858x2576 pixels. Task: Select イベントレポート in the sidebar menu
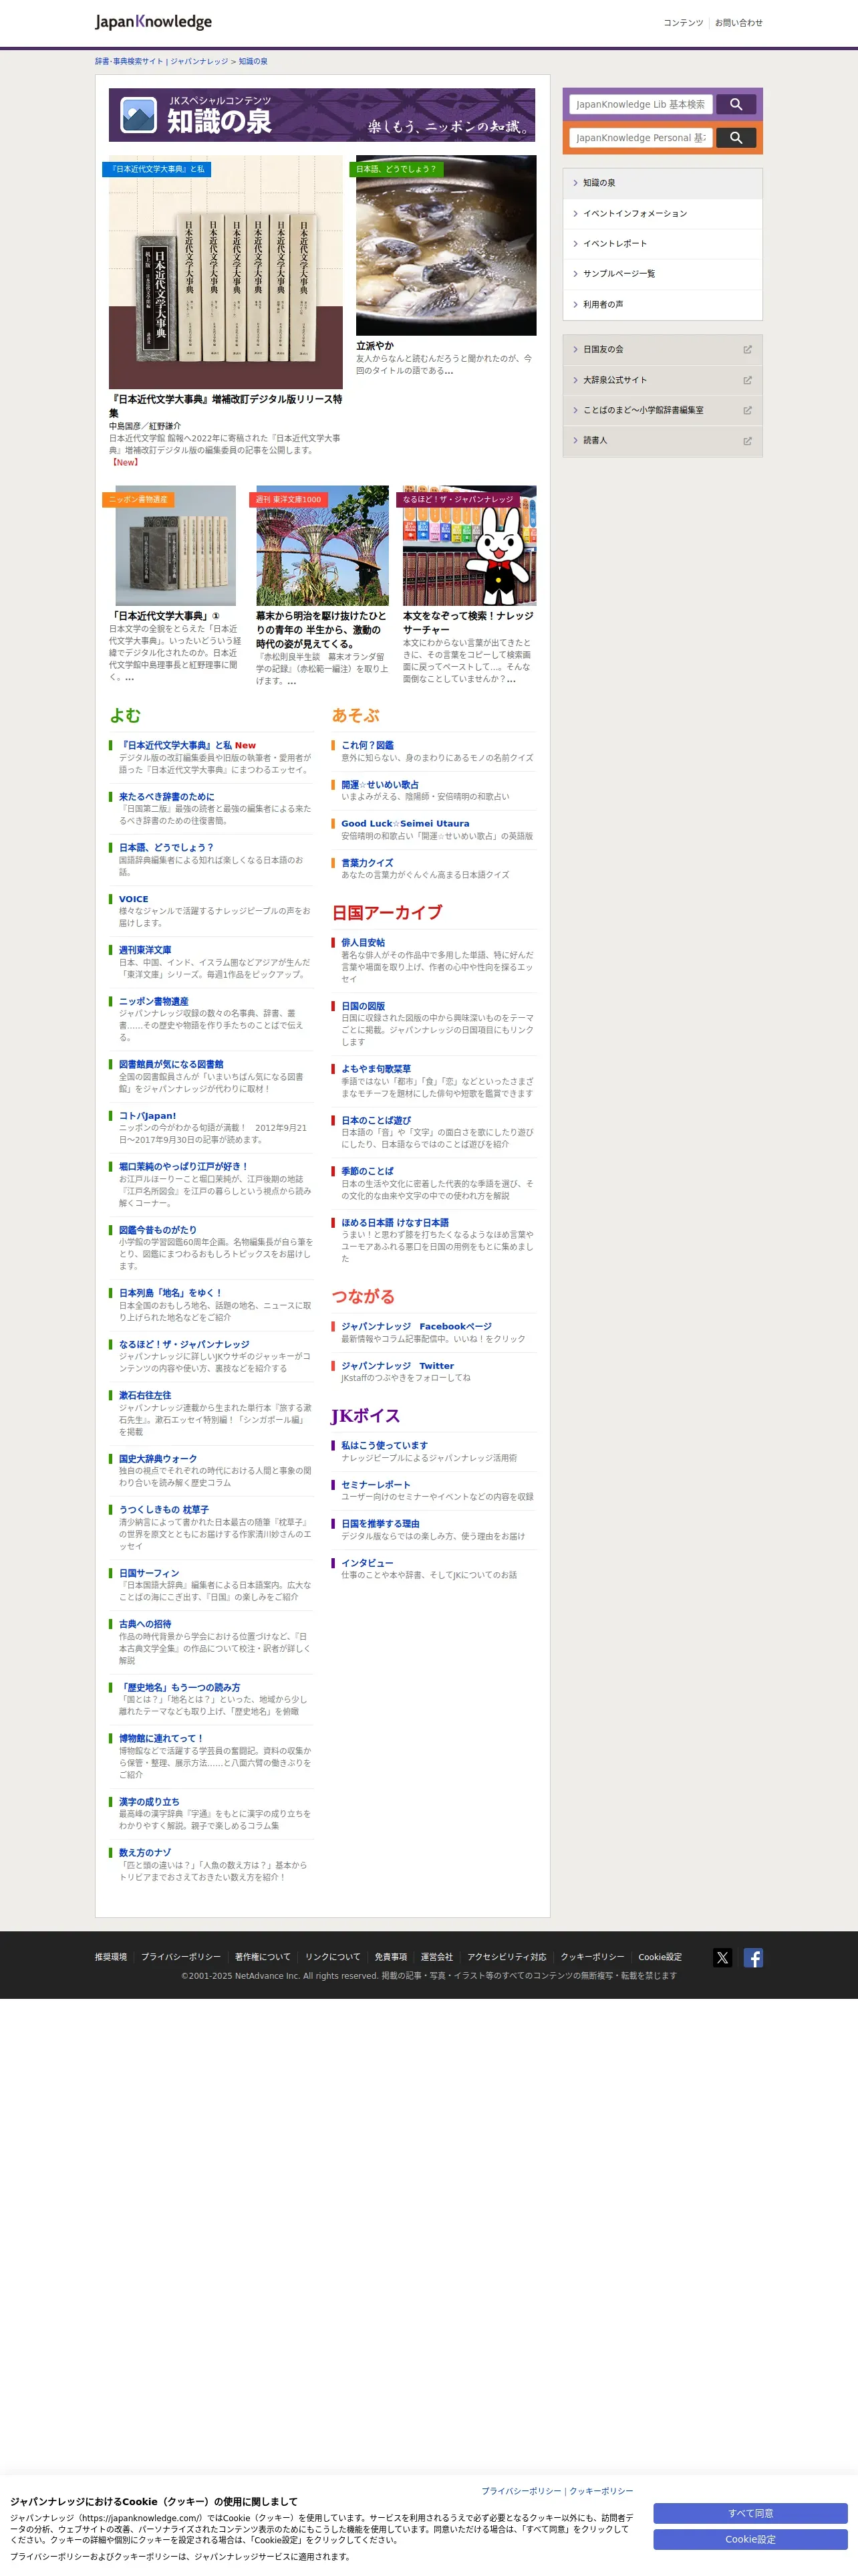coord(662,243)
